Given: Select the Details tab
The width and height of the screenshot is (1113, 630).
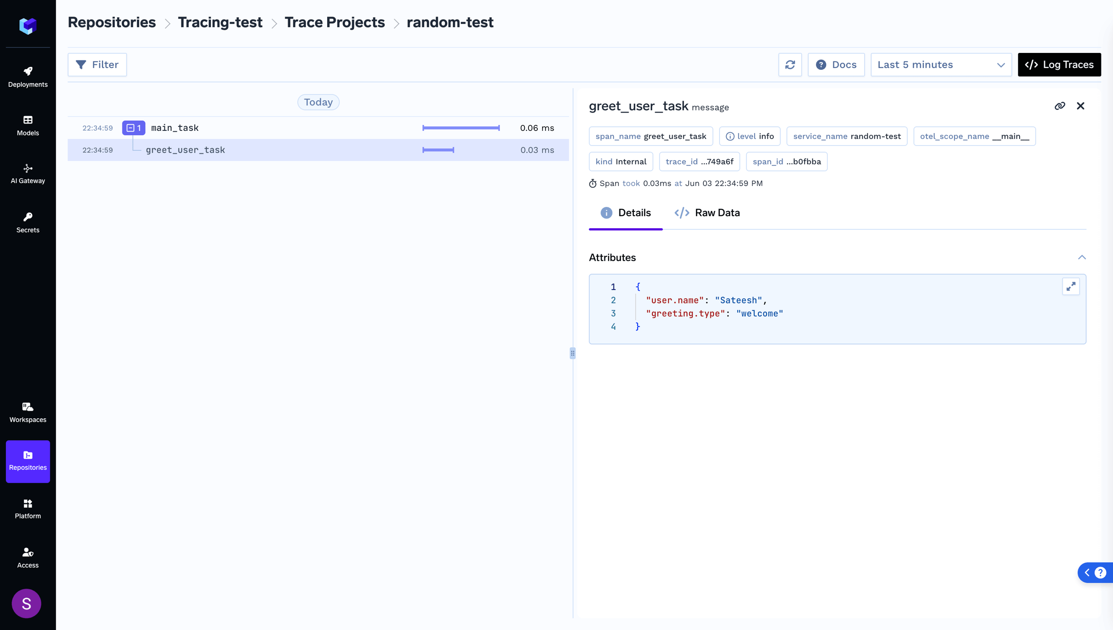Looking at the screenshot, I should [x=626, y=213].
